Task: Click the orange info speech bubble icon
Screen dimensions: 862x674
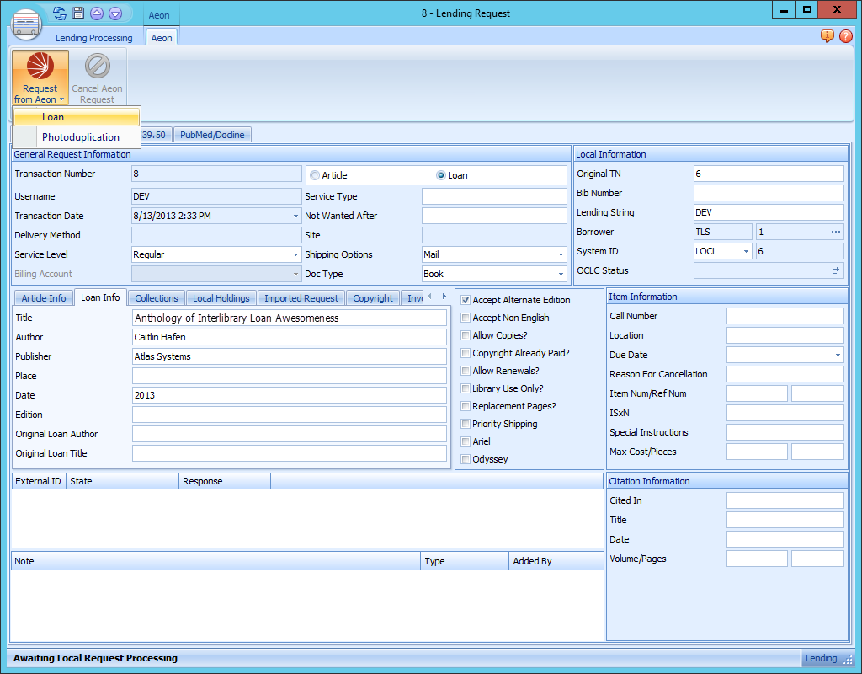Action: click(827, 36)
